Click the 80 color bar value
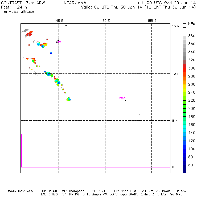 point(191,157)
